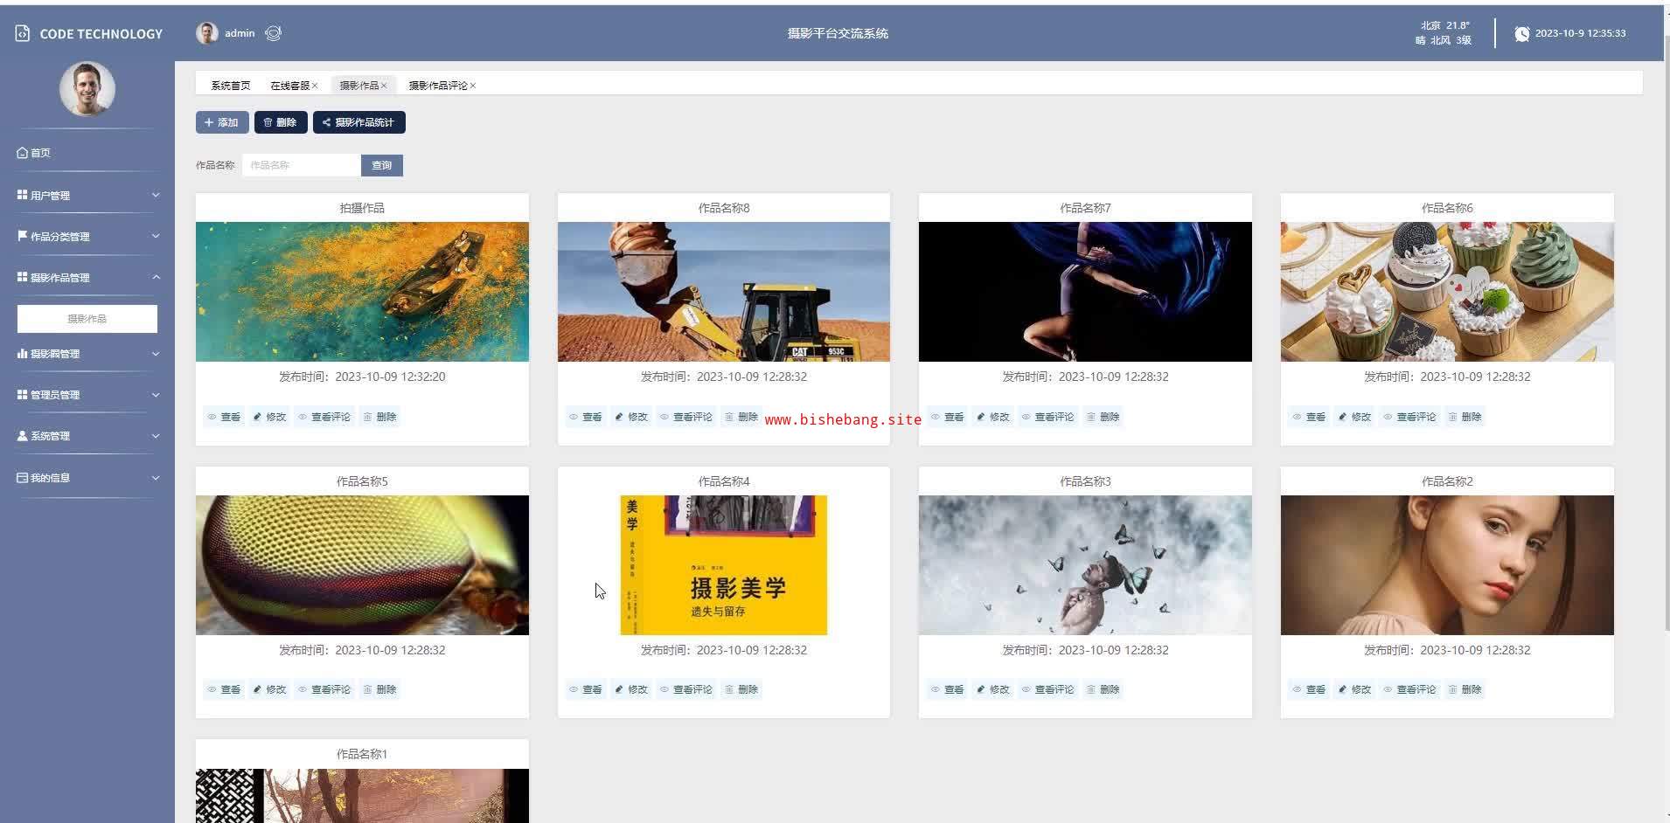Show comments for 作品名称6
1670x823 pixels.
[x=1410, y=417]
